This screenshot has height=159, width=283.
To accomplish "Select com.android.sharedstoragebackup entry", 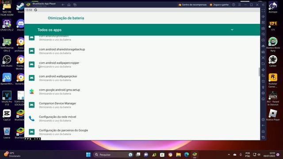I will (142, 51).
